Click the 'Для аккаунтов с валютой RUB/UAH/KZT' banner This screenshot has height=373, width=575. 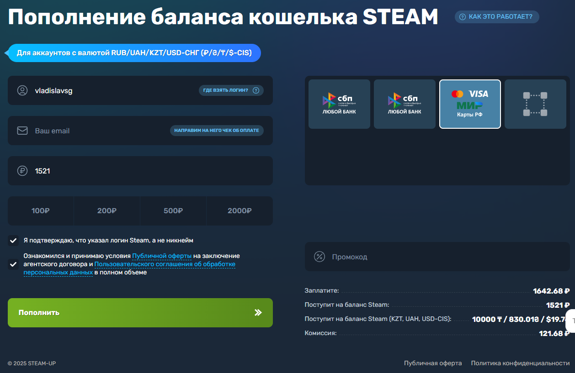click(x=134, y=53)
